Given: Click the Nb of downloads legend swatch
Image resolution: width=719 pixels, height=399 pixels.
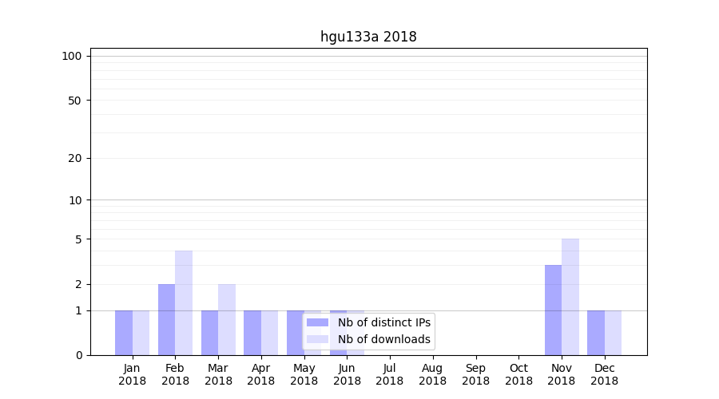Looking at the screenshot, I should click(317, 339).
